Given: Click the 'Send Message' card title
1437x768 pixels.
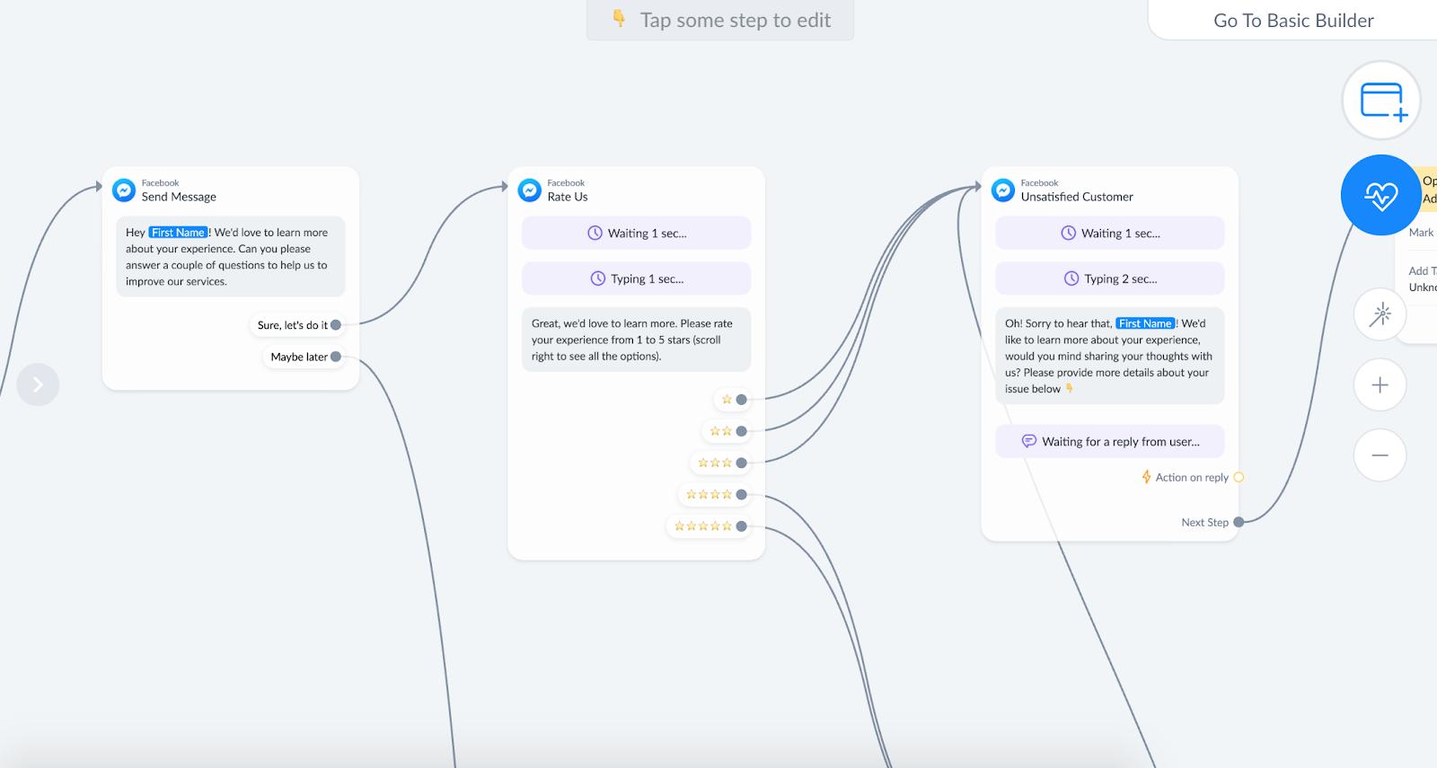Looking at the screenshot, I should tap(179, 197).
